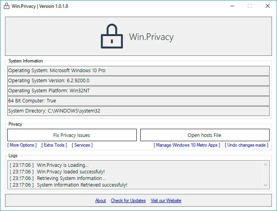
Task: Open the More Options link
Action: pyautogui.click(x=22, y=145)
